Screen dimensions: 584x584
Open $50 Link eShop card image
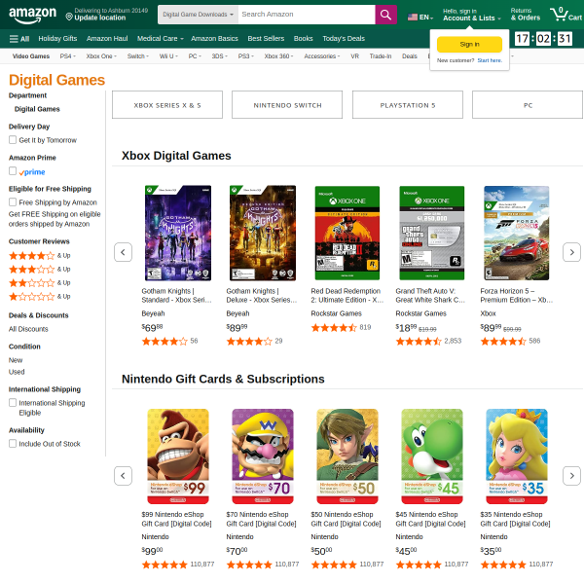[347, 456]
